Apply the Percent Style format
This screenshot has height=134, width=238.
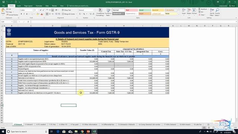(x=84, y=14)
